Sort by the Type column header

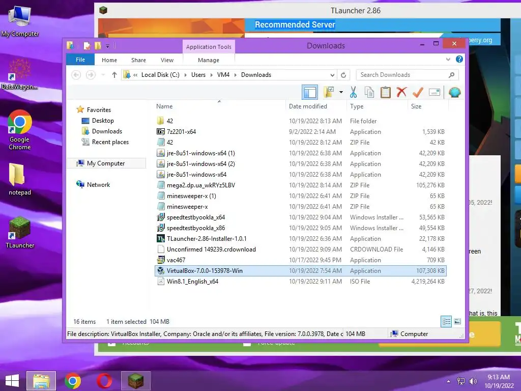pyautogui.click(x=377, y=106)
